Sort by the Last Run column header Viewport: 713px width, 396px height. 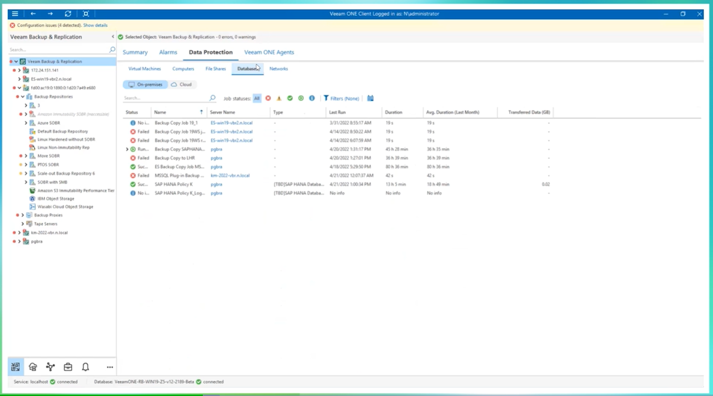coord(354,112)
